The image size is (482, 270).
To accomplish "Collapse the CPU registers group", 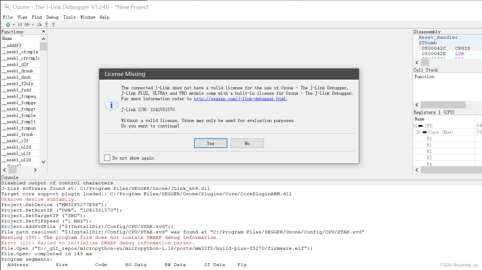I will click(415, 126).
